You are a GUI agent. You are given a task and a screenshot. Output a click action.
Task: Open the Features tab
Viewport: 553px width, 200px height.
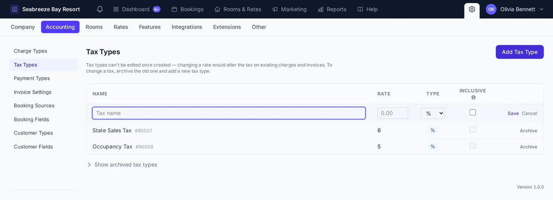tap(150, 27)
